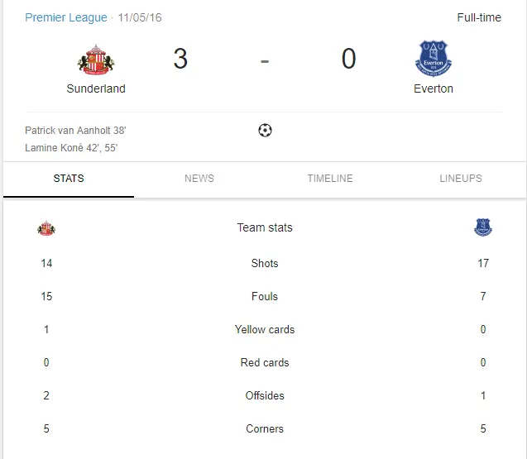This screenshot has height=459, width=527.
Task: Click the Offsides stat row label
Action: [265, 396]
